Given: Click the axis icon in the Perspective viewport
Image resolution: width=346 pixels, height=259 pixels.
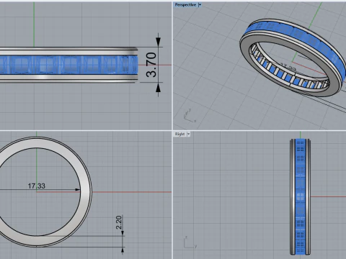Looking at the screenshot, I should pyautogui.click(x=190, y=116).
